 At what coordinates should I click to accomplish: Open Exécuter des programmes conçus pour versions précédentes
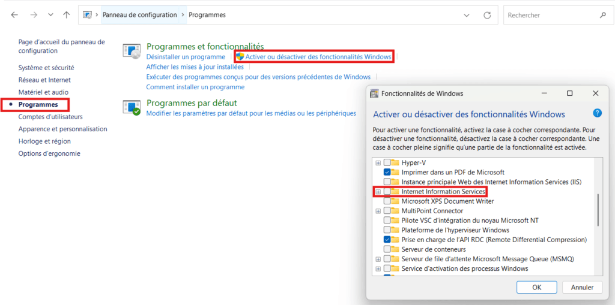pos(258,77)
